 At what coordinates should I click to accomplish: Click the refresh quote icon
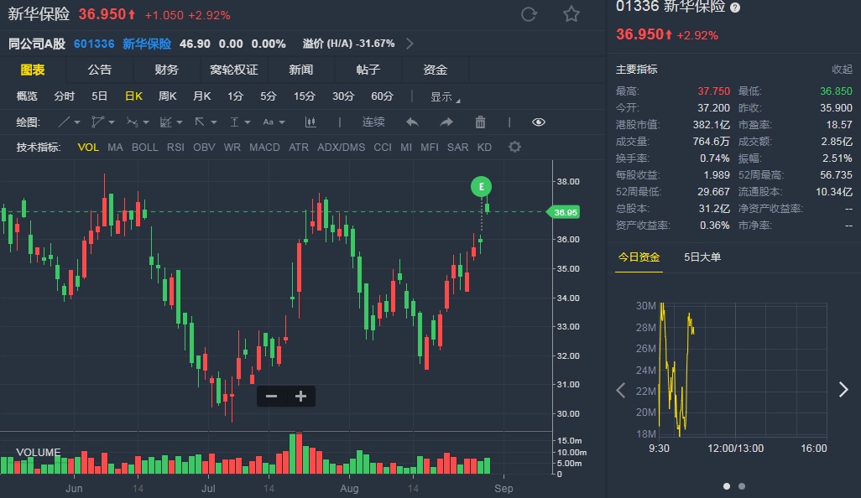529,14
